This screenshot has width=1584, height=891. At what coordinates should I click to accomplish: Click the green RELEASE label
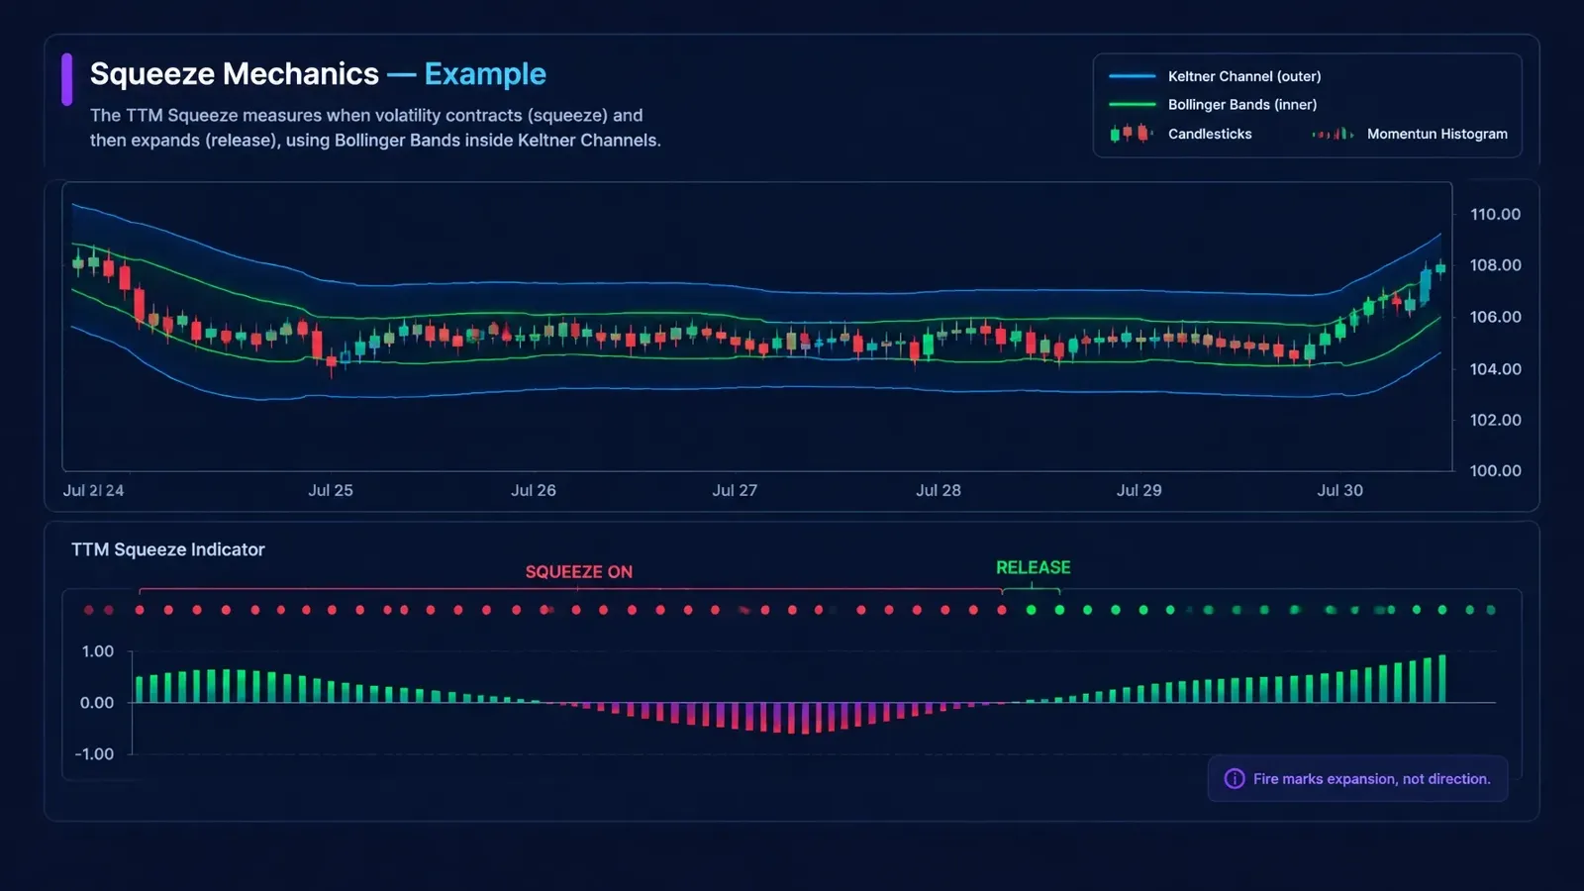1034,567
